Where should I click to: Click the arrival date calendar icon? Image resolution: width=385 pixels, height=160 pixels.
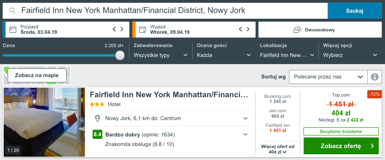[x=13, y=30]
